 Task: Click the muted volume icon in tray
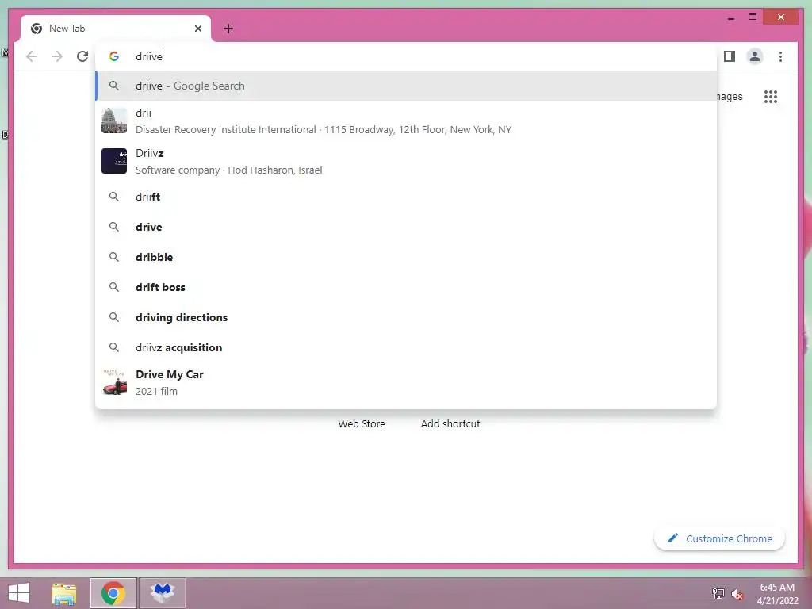pyautogui.click(x=737, y=594)
